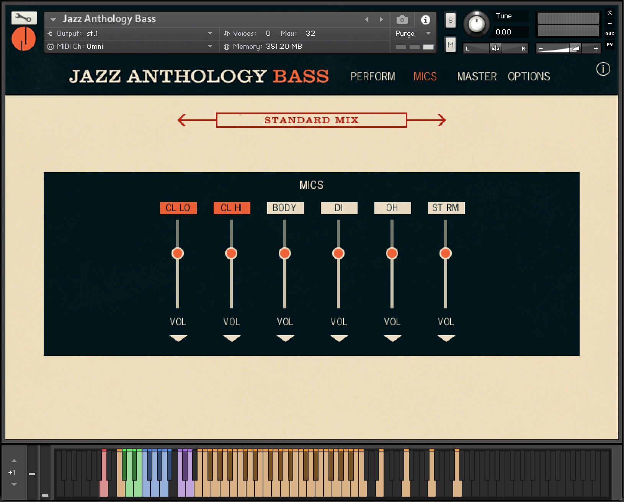Switch to the MICS tab
Screen dimensions: 624x502
425,77
